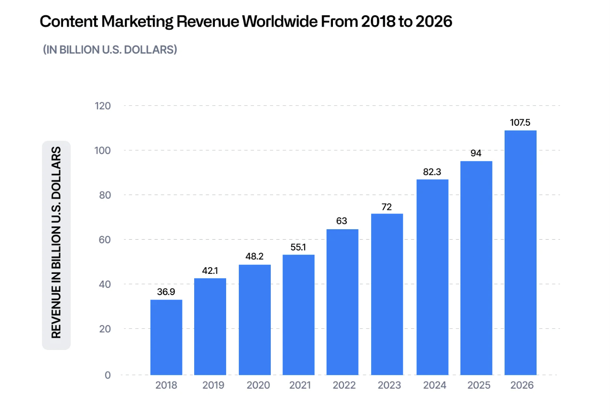610x418 pixels.
Task: Click the data label "94"
Action: point(476,153)
